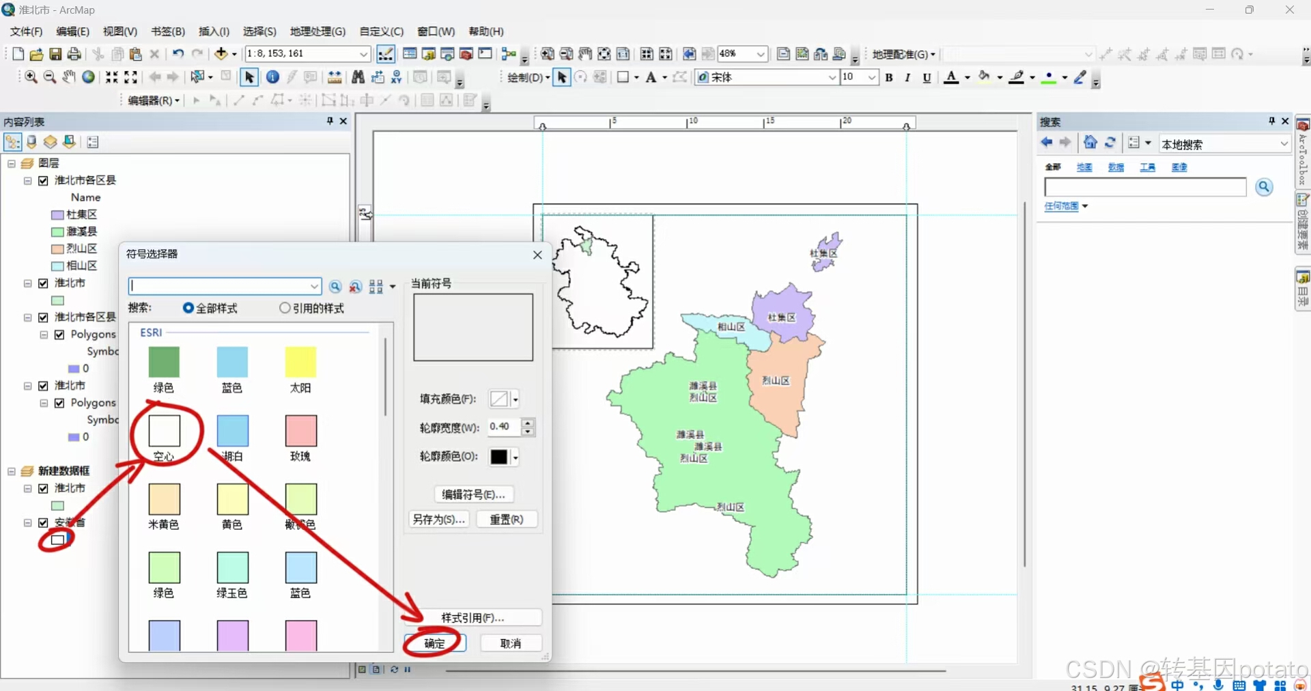Image resolution: width=1311 pixels, height=691 pixels.
Task: Select the 全部样式 radio button
Action: click(188, 308)
